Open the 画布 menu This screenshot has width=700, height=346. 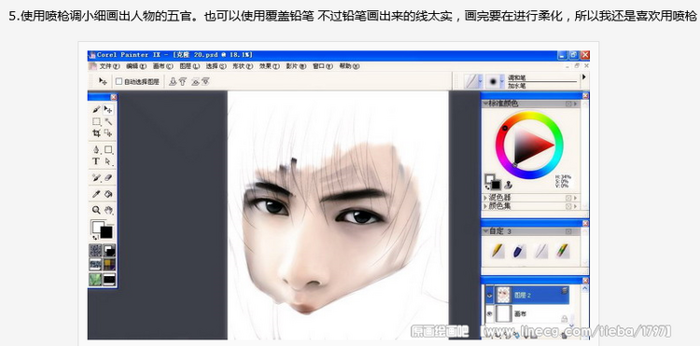coord(163,66)
